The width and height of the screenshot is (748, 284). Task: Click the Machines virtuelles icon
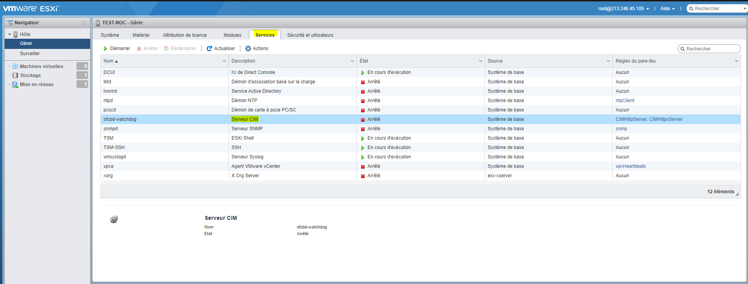(x=15, y=66)
